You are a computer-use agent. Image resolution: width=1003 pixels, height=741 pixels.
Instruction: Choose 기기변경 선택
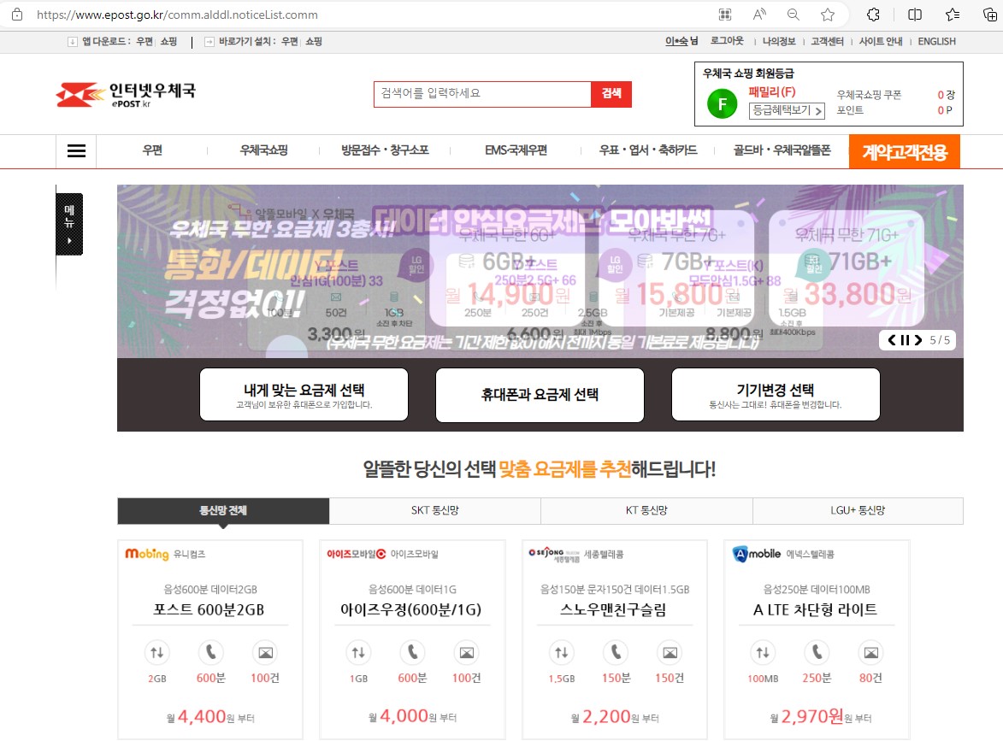coord(776,395)
